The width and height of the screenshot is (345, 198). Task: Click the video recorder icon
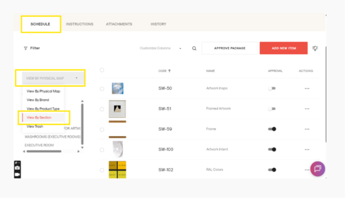pos(17,174)
